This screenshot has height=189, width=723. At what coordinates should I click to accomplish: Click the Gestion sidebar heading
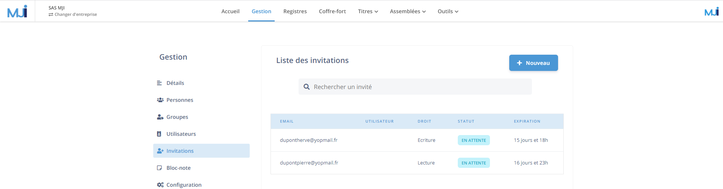click(173, 57)
